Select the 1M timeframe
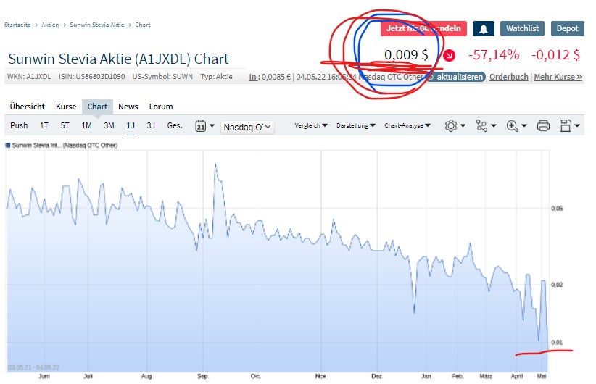This screenshot has height=384, width=596. tap(87, 125)
